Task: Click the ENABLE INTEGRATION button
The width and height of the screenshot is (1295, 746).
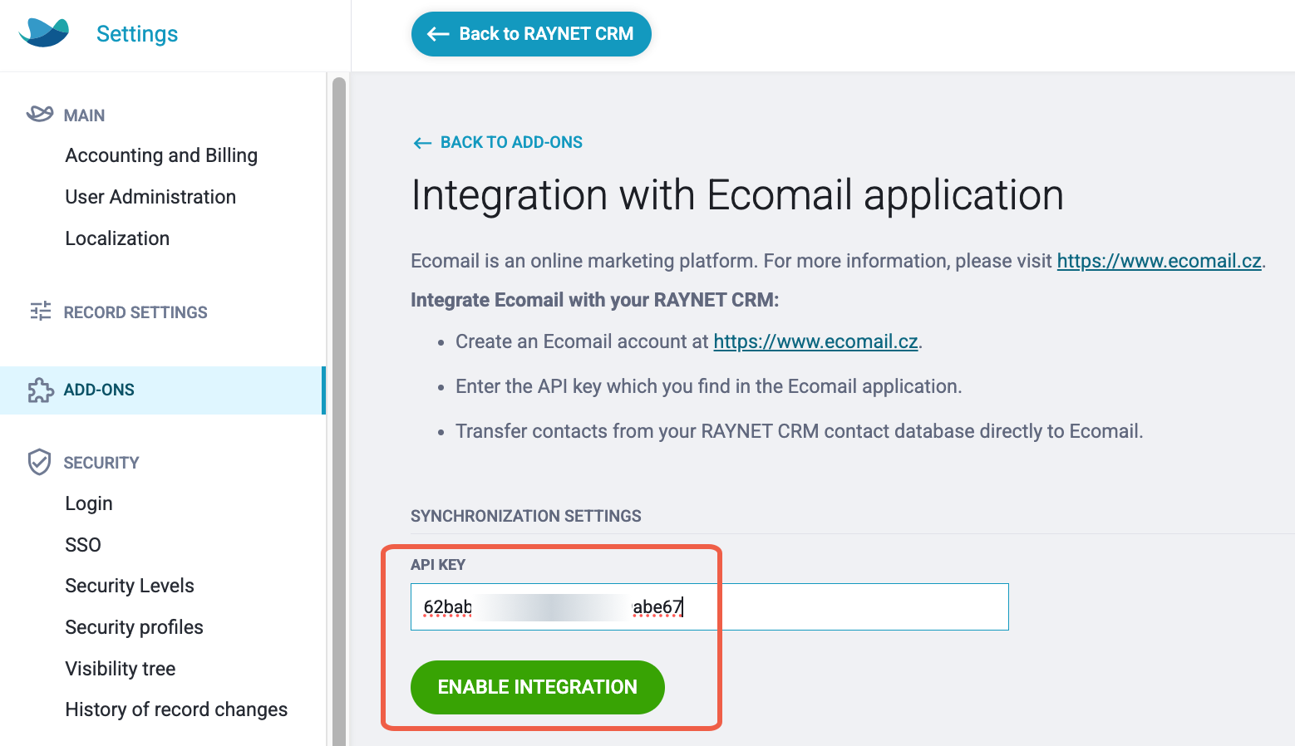Action: [x=538, y=687]
